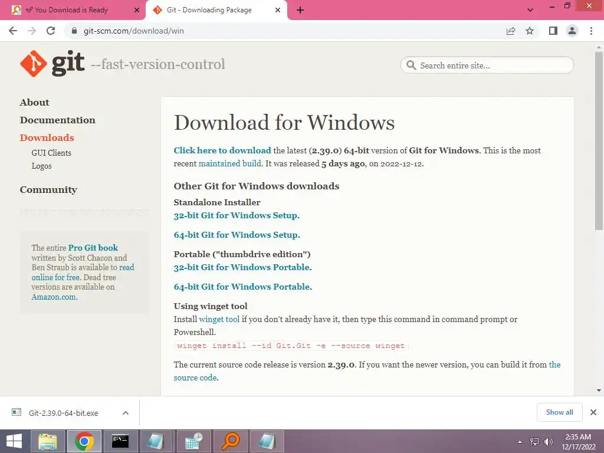Open GUI Clients sidebar link
Viewport: 604px width, 453px height.
point(51,153)
